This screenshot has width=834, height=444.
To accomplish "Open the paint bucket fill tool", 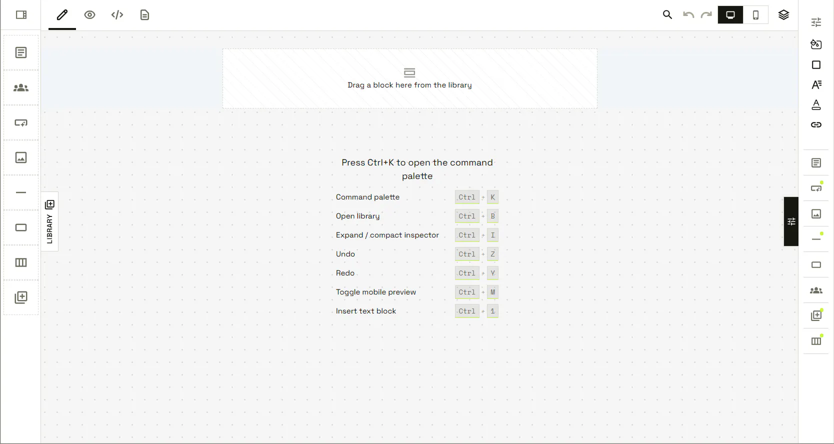I will [816, 44].
